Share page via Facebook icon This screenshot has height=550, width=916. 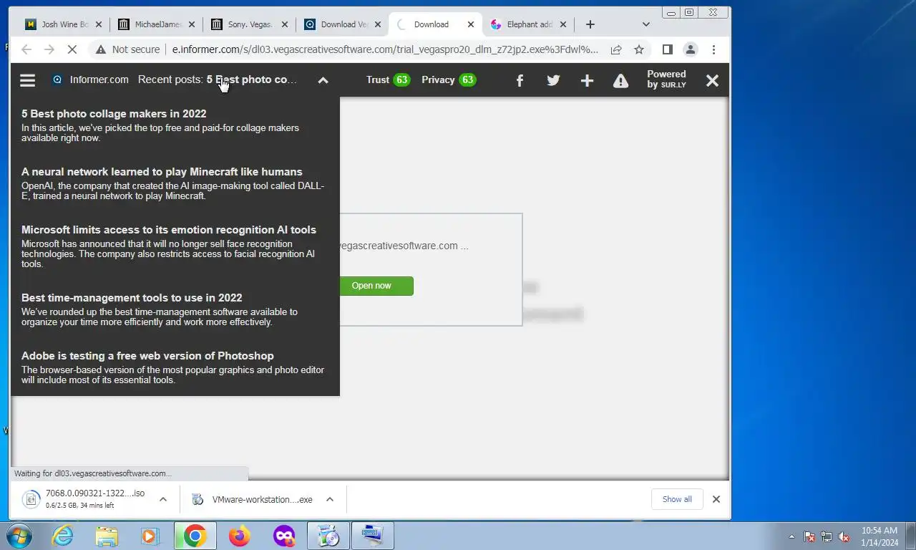coord(520,80)
